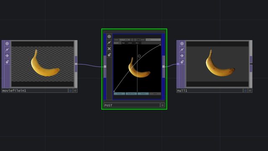Toggle viewer plus flag on null1
This screenshot has width=268, height=151.
click(x=250, y=91)
